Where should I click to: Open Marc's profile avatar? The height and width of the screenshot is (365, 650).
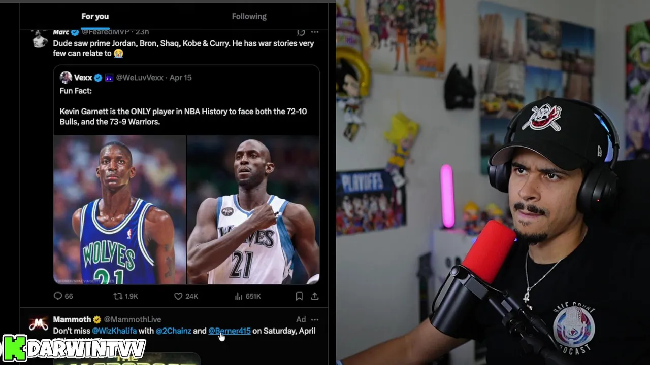[x=40, y=39]
